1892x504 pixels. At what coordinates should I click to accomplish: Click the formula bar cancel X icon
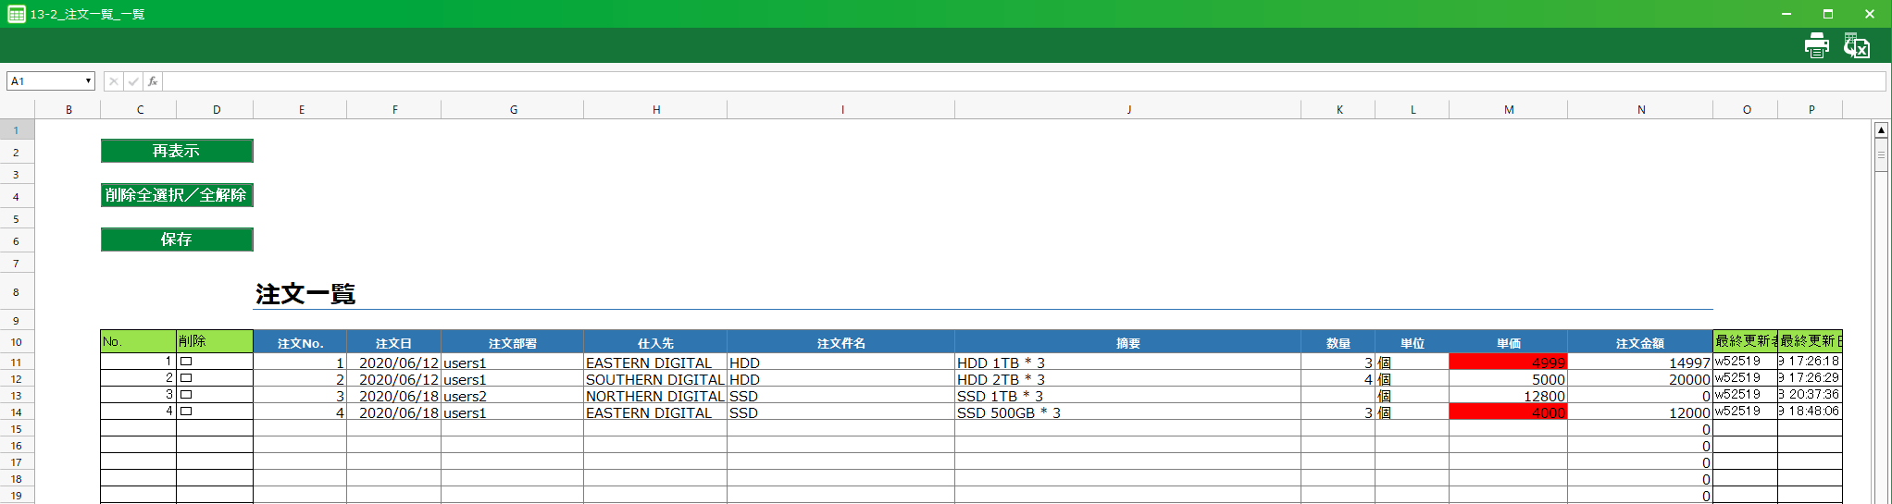[x=113, y=81]
